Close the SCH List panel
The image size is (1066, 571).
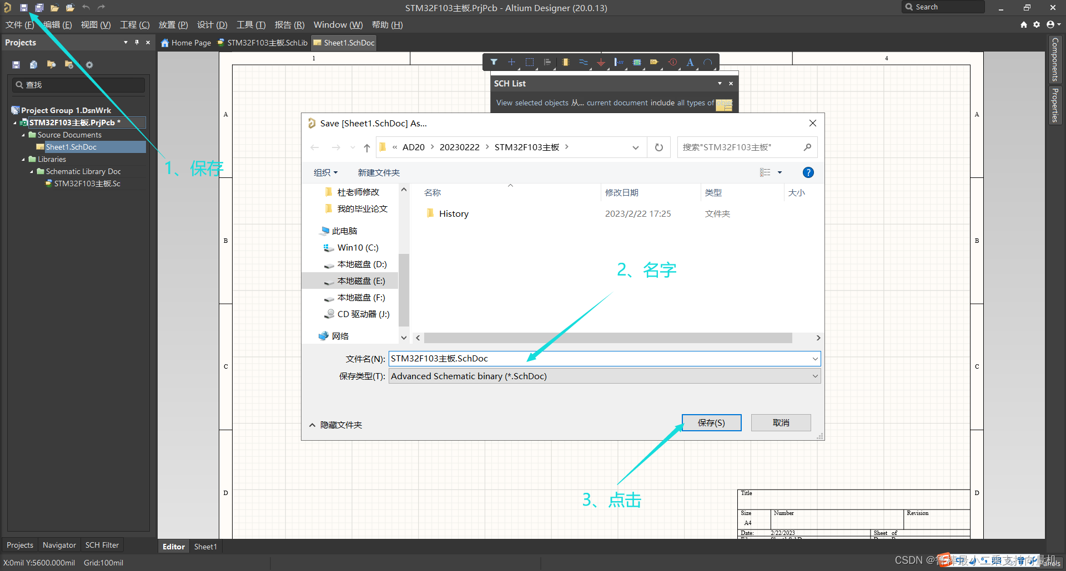(731, 84)
